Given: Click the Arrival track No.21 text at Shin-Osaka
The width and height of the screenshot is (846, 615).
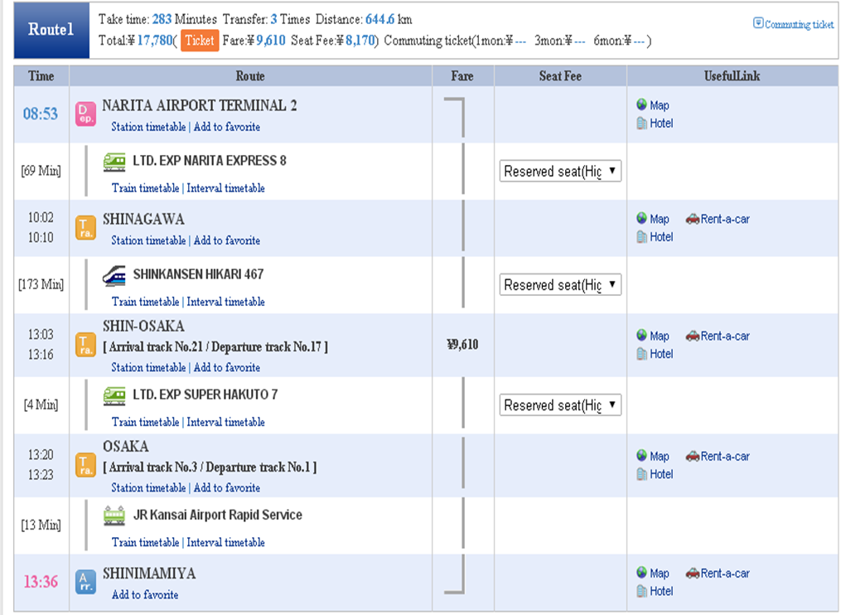Looking at the screenshot, I should click(x=156, y=347).
